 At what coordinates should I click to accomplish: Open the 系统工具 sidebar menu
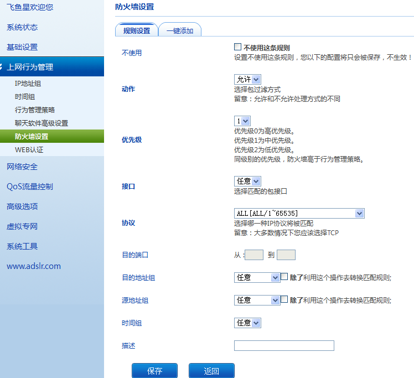22,246
